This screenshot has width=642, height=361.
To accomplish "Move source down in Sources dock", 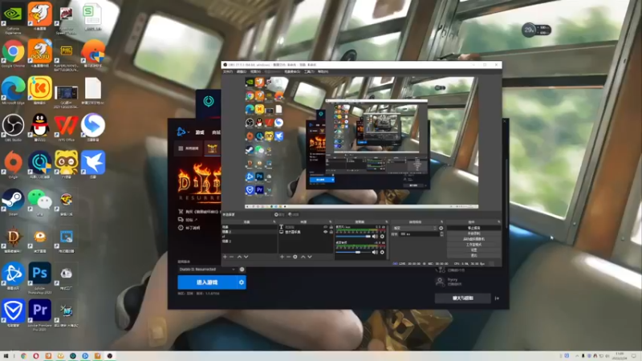I will pos(310,257).
